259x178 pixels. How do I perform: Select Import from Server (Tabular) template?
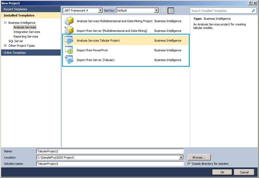pos(126,60)
